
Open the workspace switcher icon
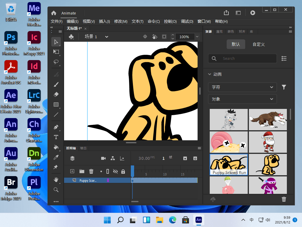click(238, 13)
